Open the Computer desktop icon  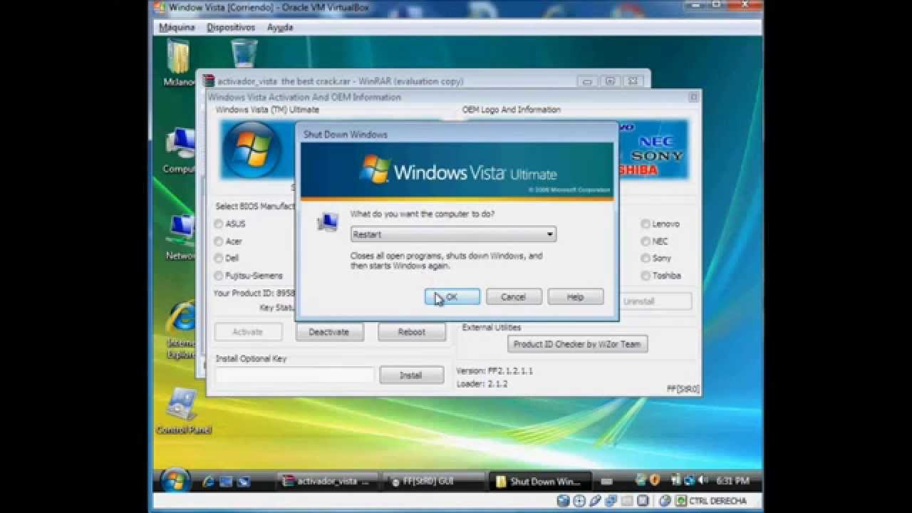(x=180, y=151)
